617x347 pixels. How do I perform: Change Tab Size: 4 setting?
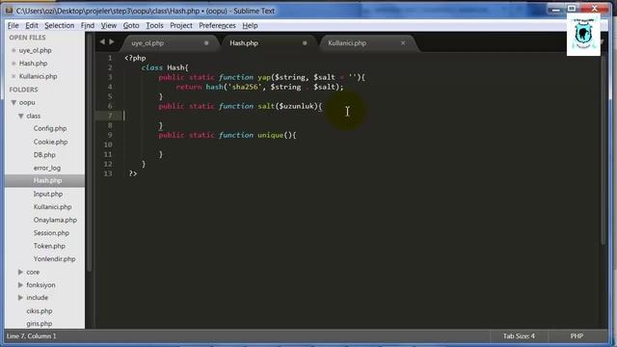point(519,336)
